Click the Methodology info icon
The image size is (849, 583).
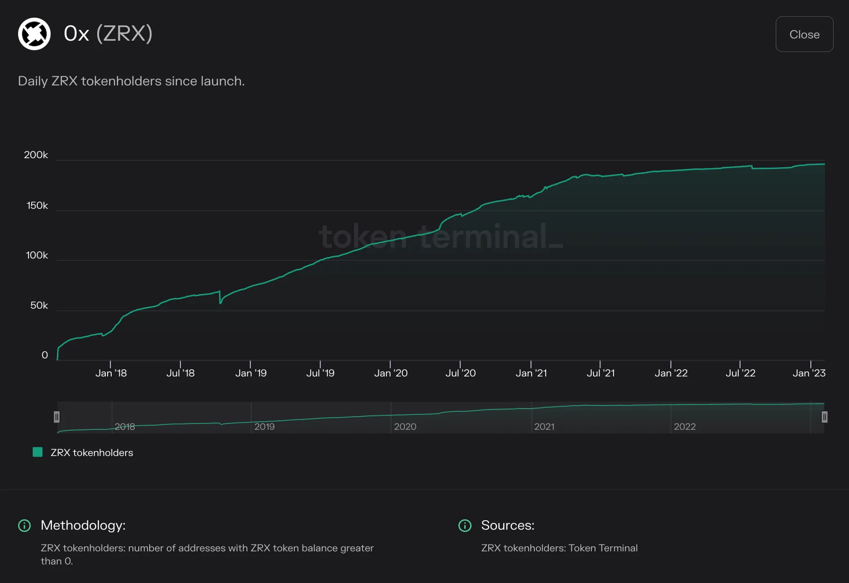tap(24, 526)
